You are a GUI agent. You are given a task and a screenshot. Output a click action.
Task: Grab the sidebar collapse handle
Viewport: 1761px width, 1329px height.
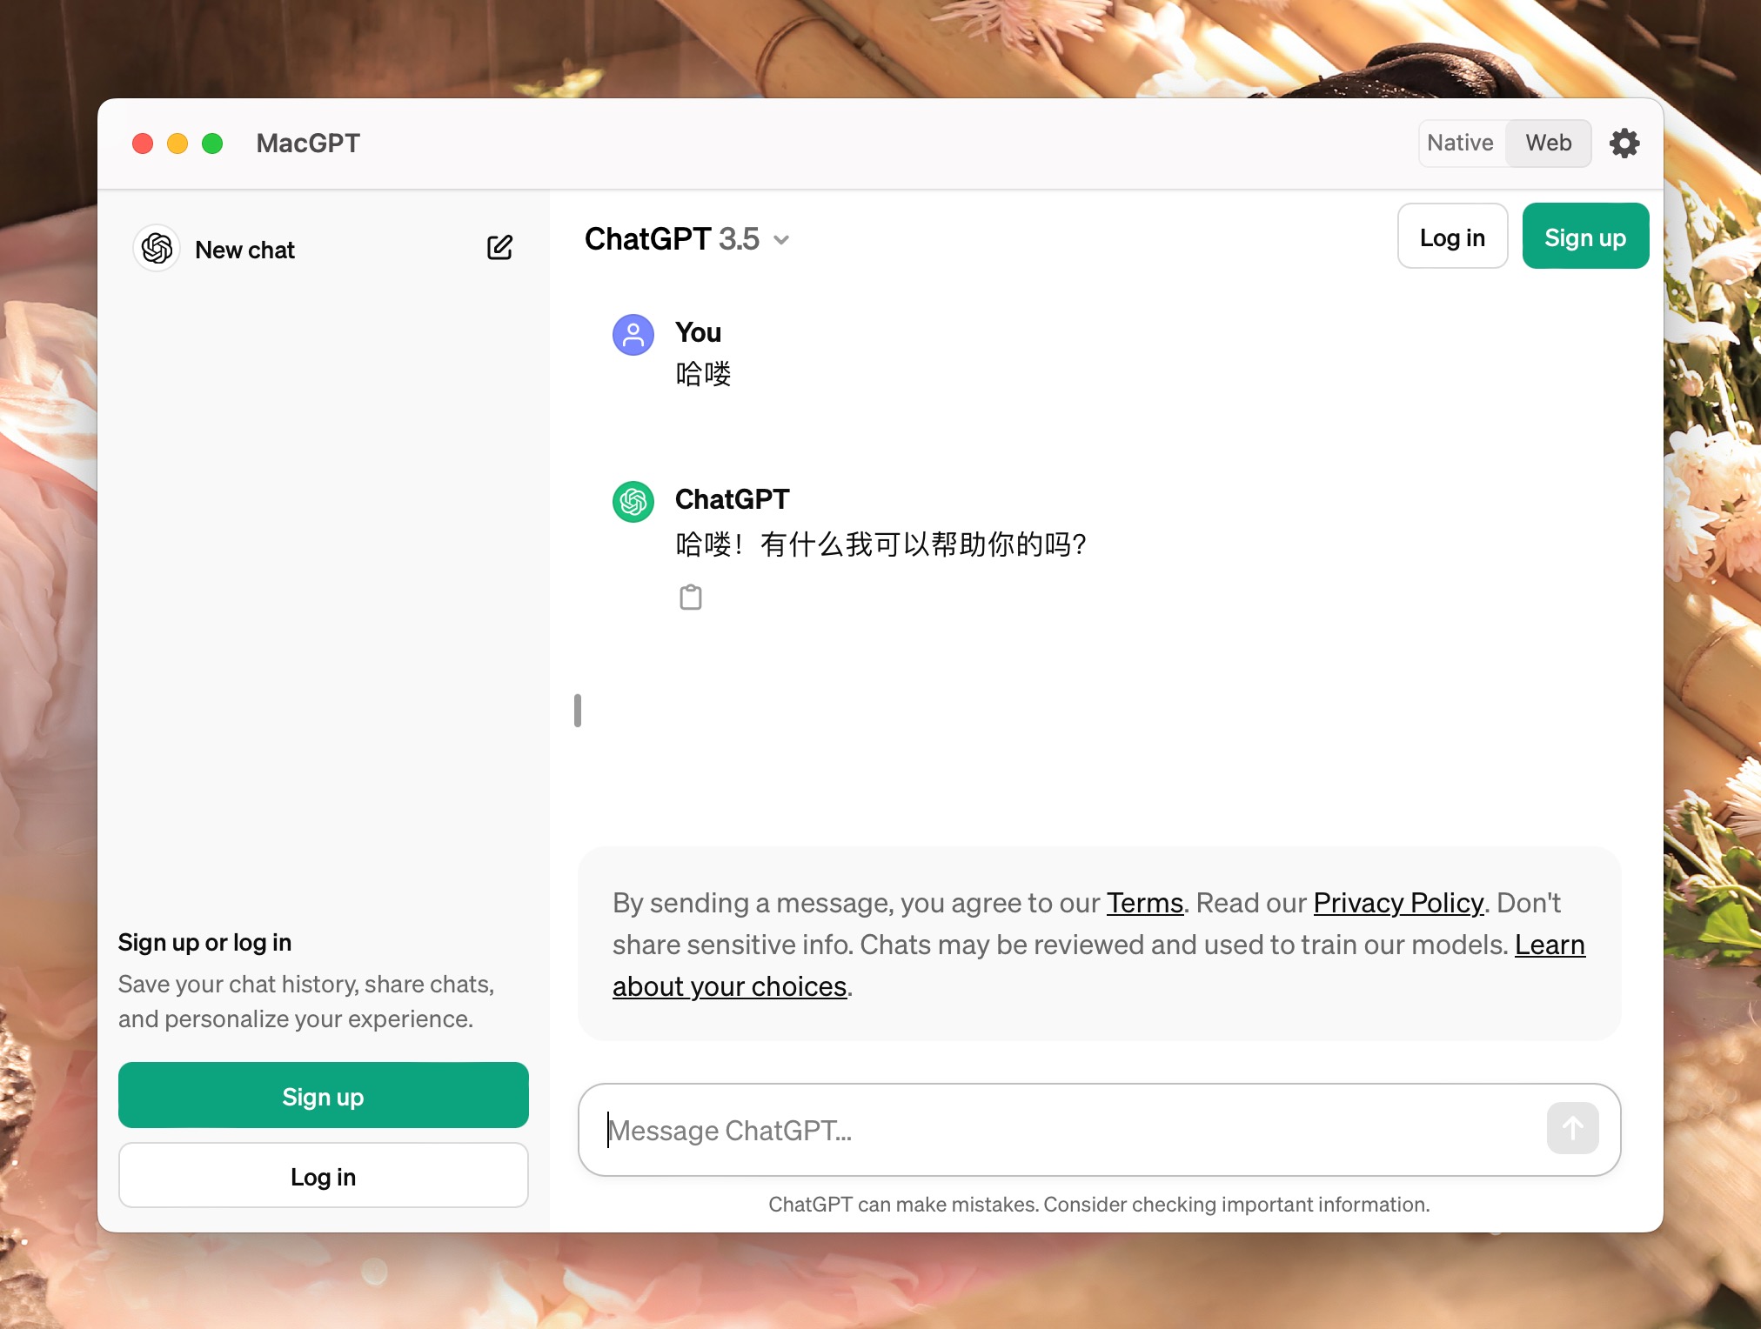coord(578,711)
